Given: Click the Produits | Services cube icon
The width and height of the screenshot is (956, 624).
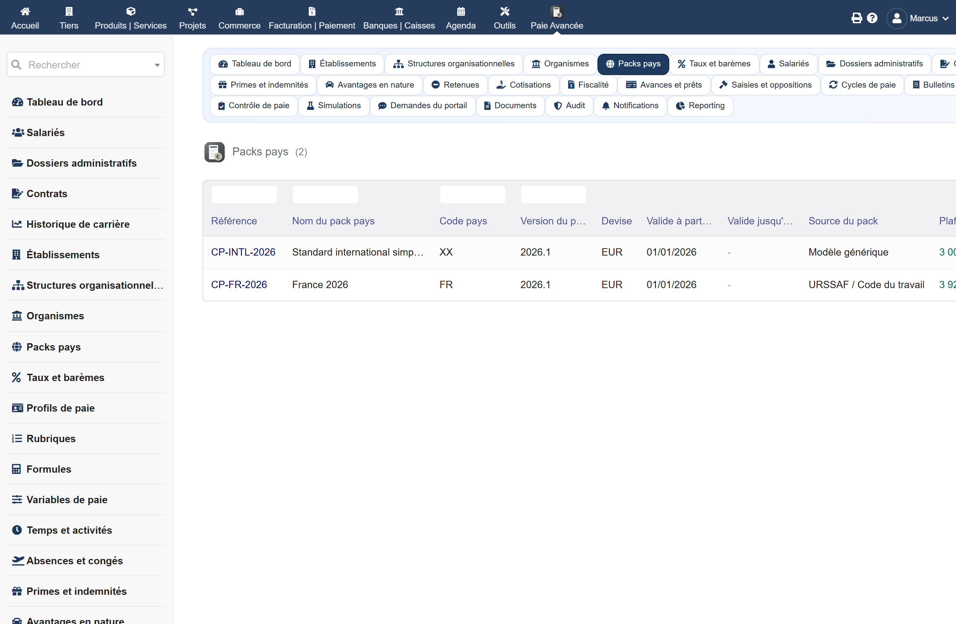Looking at the screenshot, I should [x=130, y=11].
